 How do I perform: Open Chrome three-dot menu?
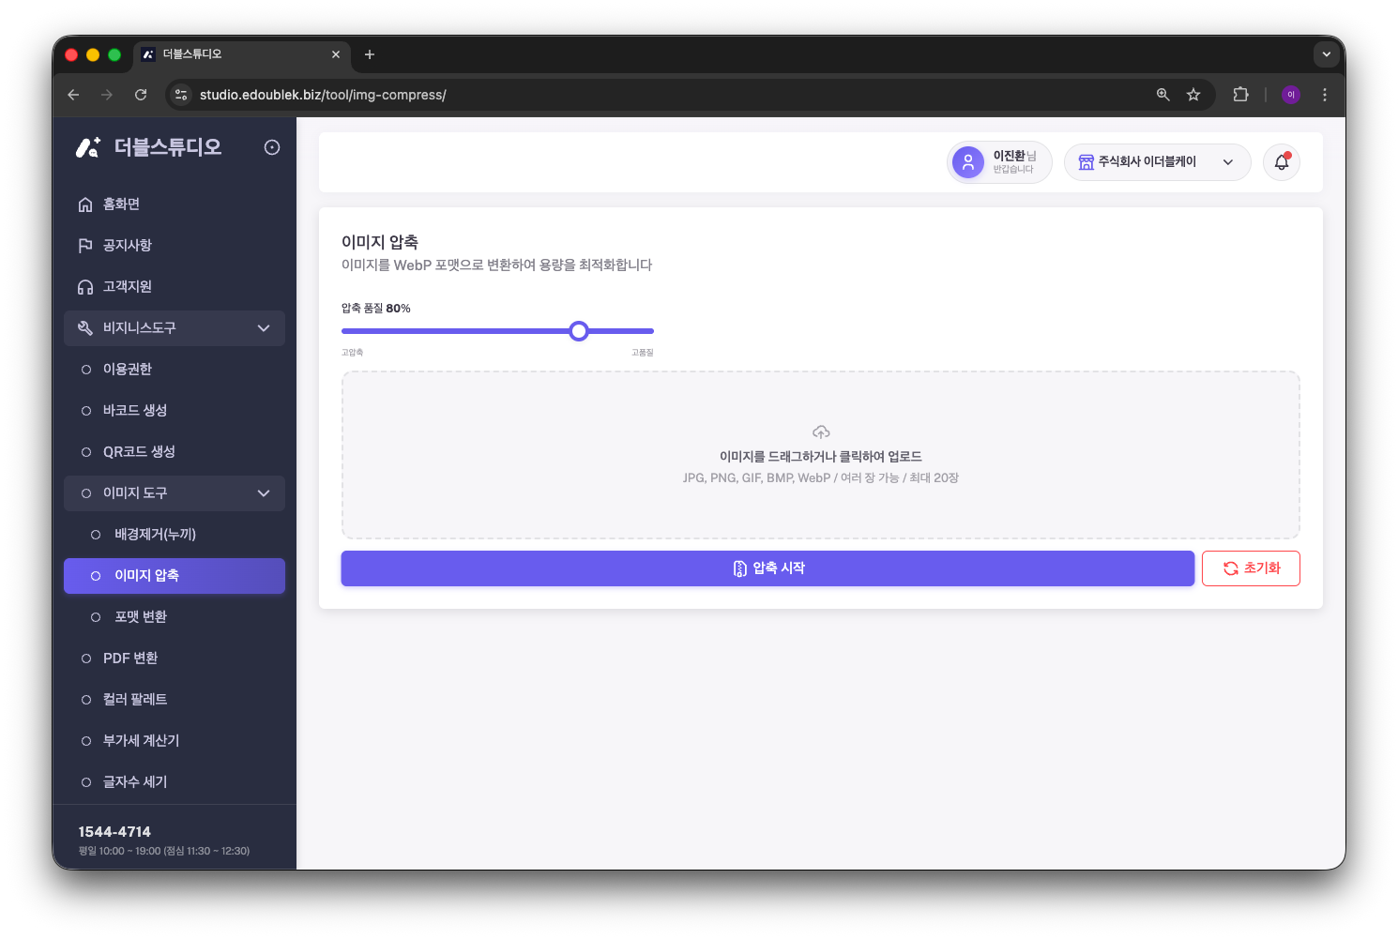1325,95
